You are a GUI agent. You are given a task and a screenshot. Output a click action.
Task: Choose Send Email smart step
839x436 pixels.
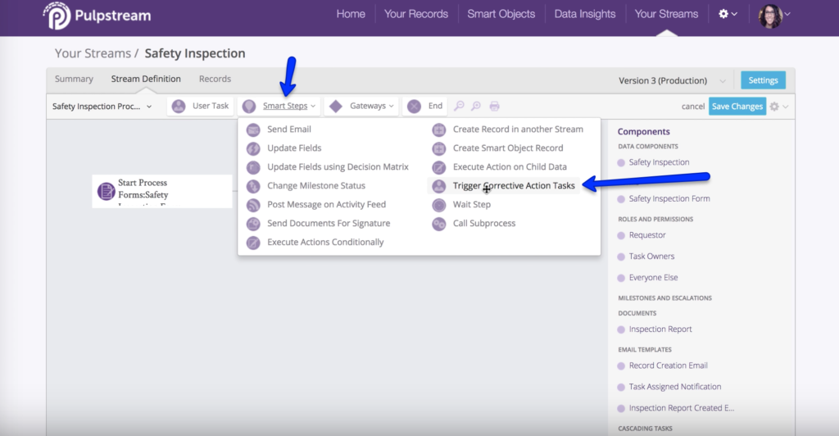click(x=288, y=129)
